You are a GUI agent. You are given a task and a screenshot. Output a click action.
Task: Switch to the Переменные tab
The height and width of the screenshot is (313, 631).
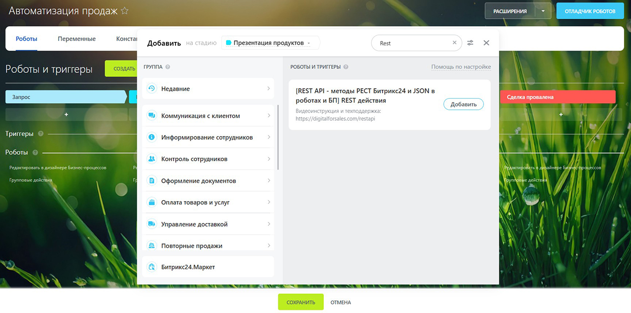[x=76, y=39]
